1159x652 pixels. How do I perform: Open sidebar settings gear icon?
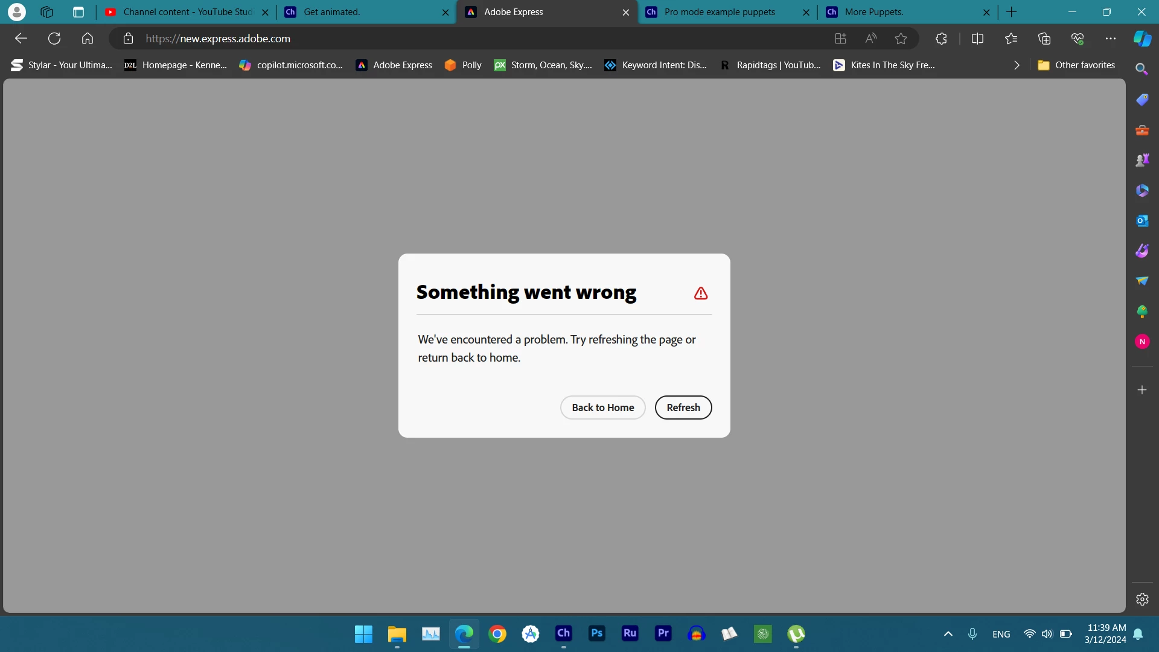pos(1141,599)
